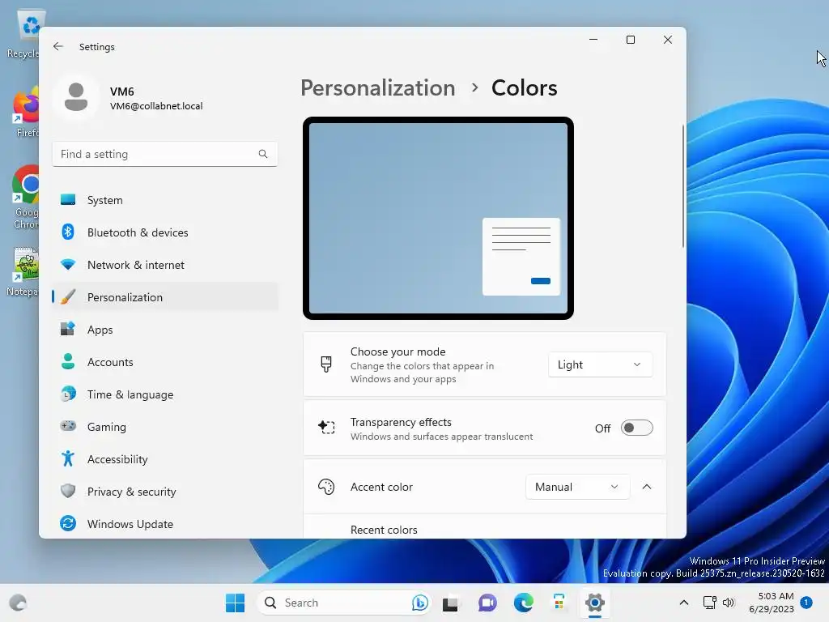
Task: Show hidden icons in system tray
Action: 683,603
